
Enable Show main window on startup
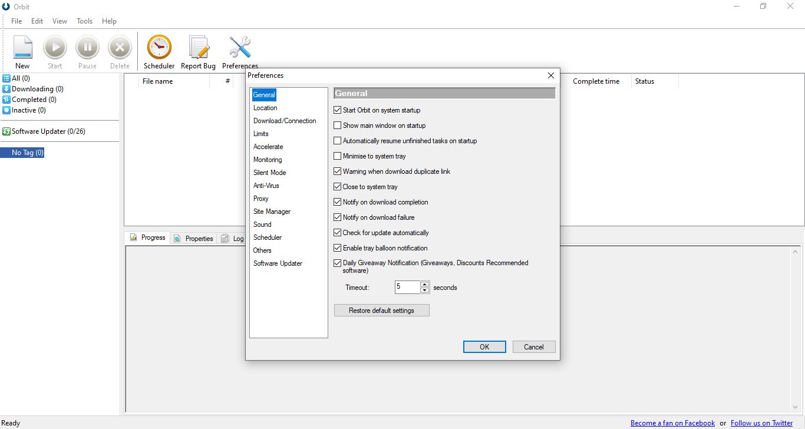point(338,126)
